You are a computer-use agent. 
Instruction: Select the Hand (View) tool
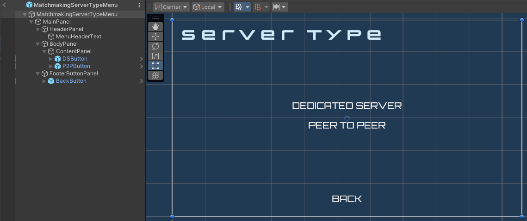tap(155, 27)
